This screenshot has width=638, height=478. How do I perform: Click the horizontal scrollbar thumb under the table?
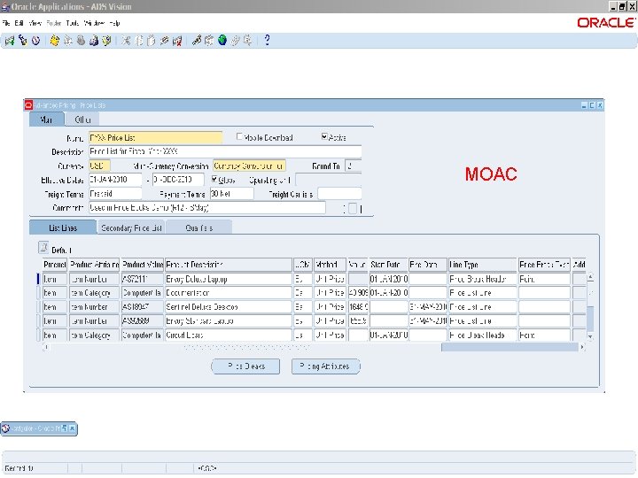click(x=510, y=347)
